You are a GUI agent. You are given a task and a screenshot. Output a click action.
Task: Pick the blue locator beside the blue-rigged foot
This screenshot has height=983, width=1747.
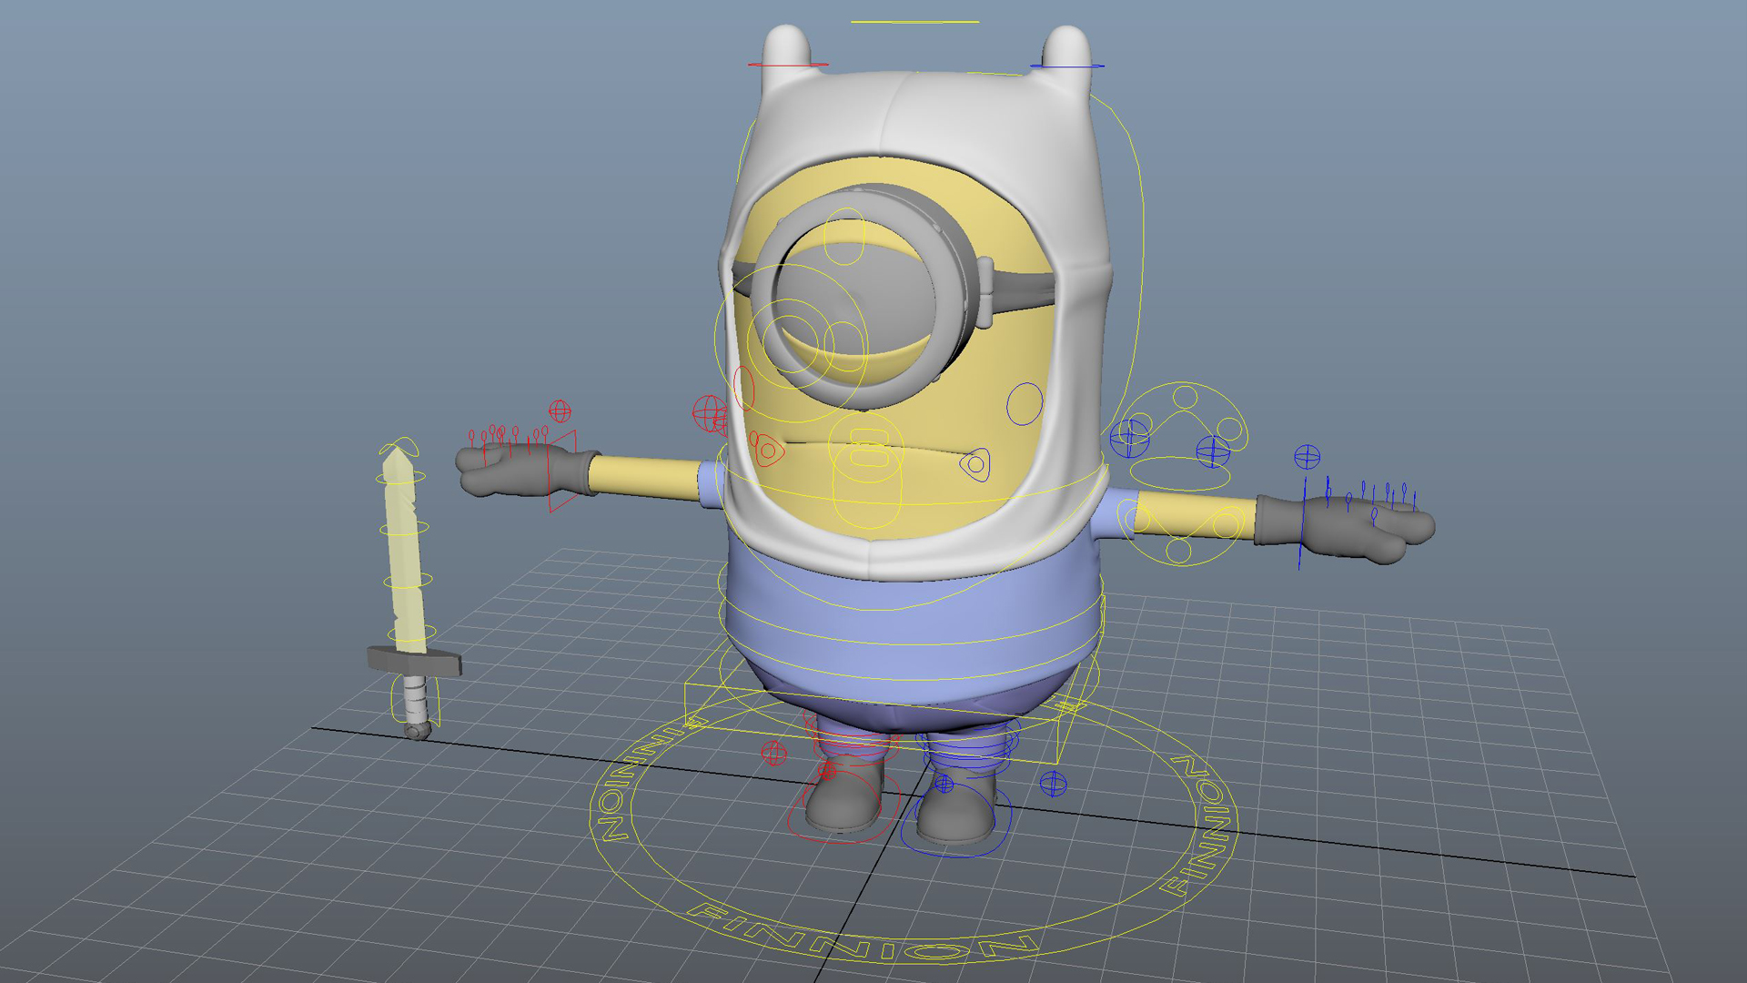click(x=1053, y=784)
